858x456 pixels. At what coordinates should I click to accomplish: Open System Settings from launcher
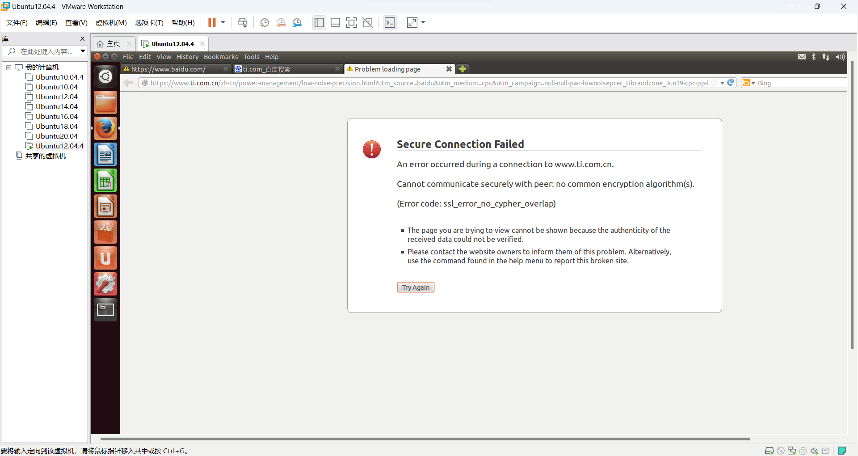coord(105,284)
